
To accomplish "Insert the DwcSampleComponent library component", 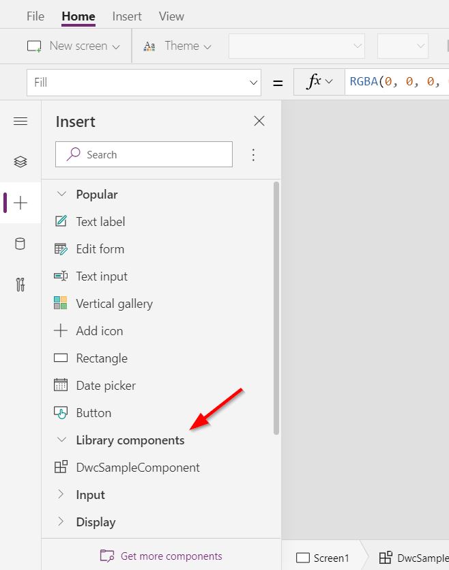I will [138, 467].
